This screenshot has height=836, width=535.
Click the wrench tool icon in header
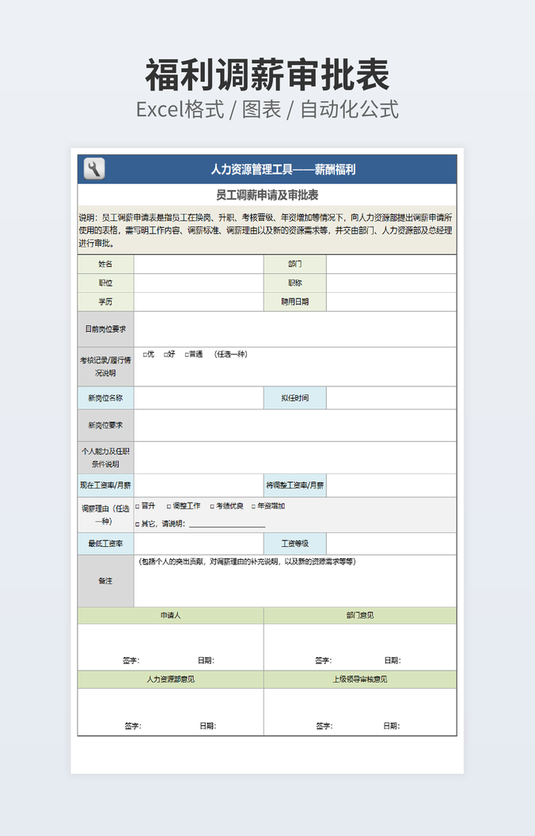pyautogui.click(x=94, y=169)
